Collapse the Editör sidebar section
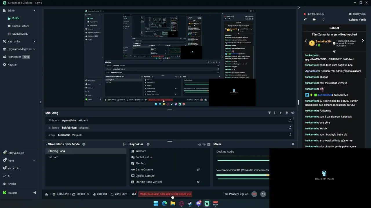Screen dimensions: 371x208 coord(34,11)
